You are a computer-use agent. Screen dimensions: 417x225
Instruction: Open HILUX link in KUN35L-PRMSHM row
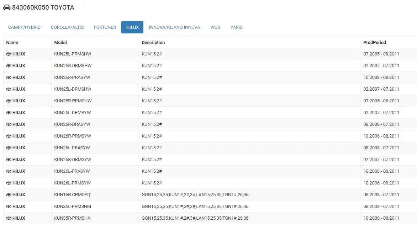tap(19, 206)
